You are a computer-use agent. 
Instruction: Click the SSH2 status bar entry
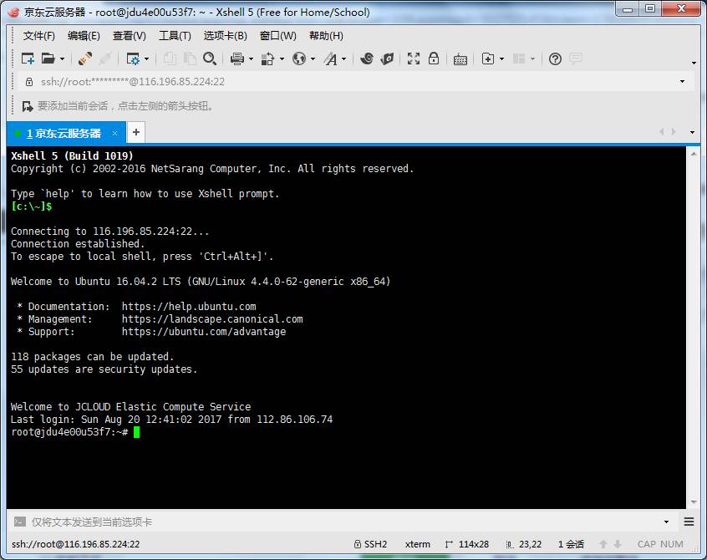click(370, 544)
